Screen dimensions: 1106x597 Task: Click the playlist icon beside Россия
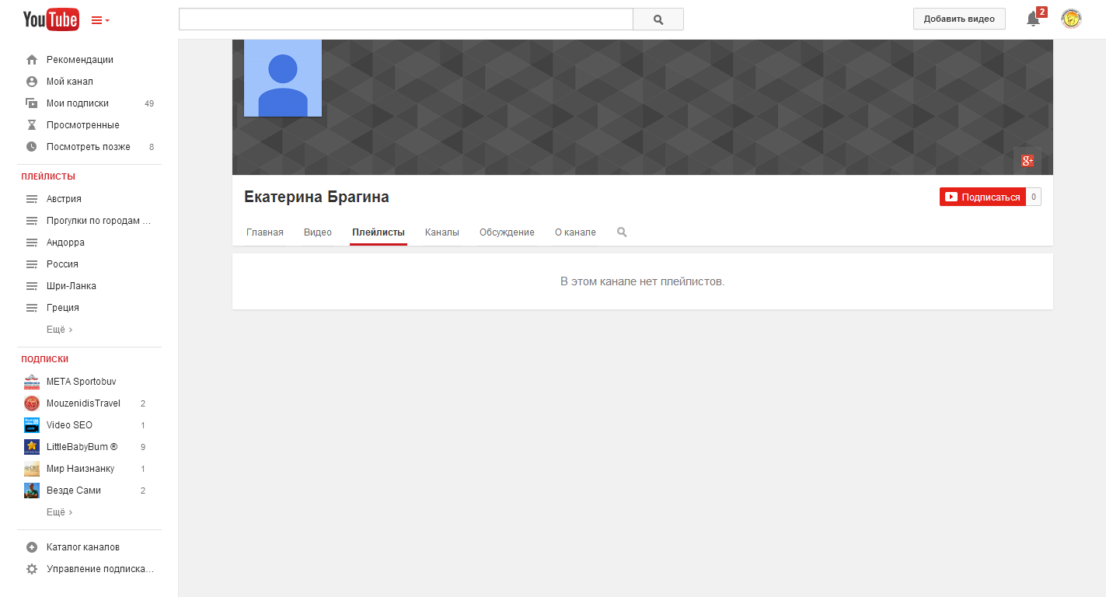pos(32,264)
